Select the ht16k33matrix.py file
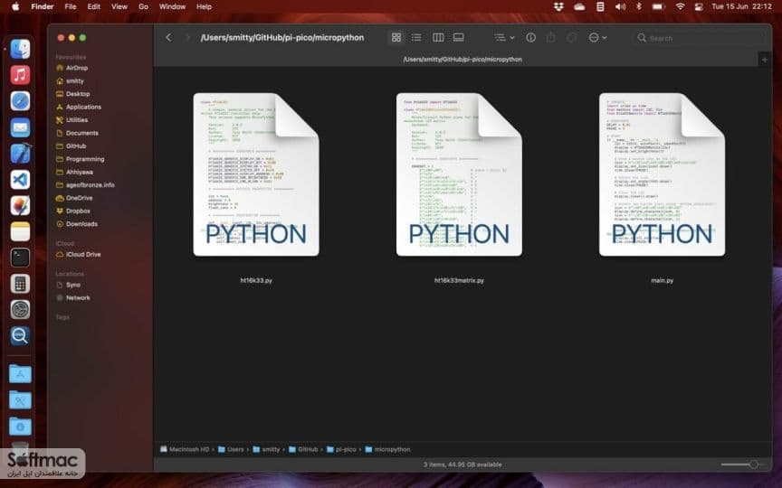782x488 pixels. pos(459,174)
